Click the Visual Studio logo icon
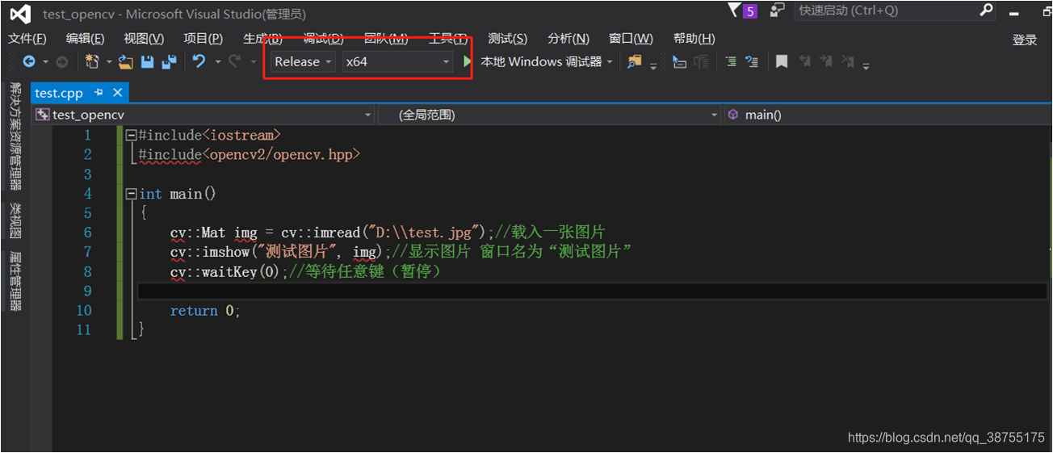 (x=21, y=14)
